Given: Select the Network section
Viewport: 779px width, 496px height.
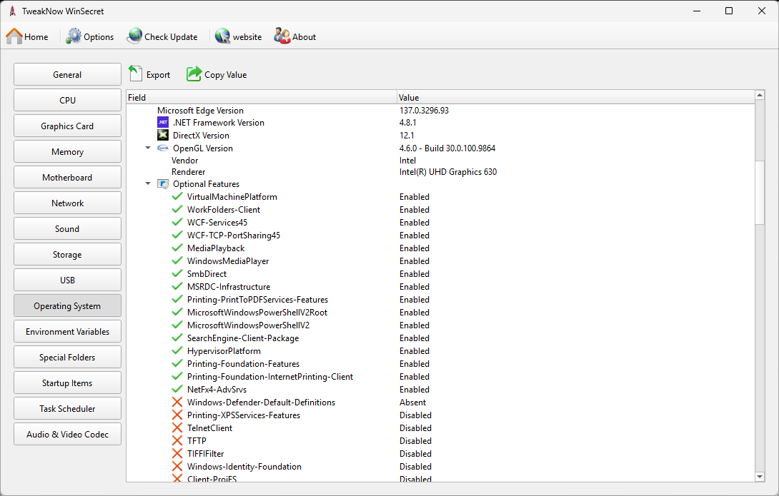Looking at the screenshot, I should (68, 203).
